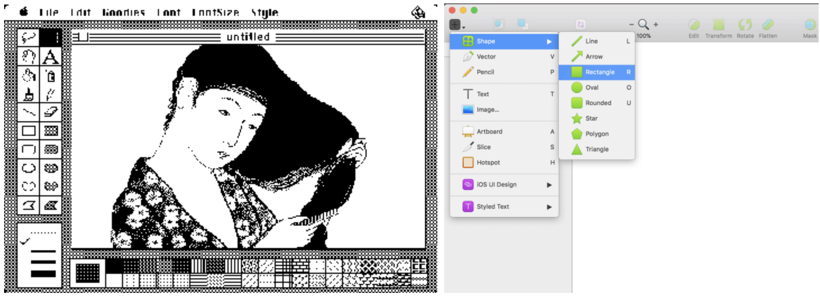The width and height of the screenshot is (820, 297).
Task: Open the Insert plus dropdown in Sketch
Action: (x=457, y=25)
